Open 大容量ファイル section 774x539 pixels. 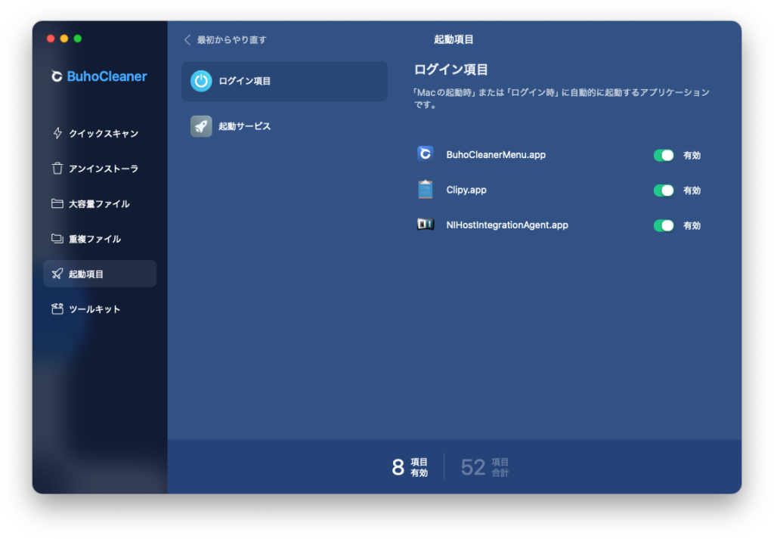tap(100, 203)
